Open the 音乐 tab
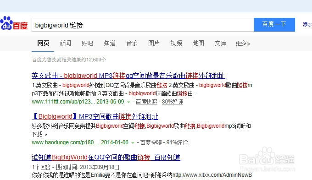Screen dimensions: 312x180 pyautogui.click(x=132, y=43)
